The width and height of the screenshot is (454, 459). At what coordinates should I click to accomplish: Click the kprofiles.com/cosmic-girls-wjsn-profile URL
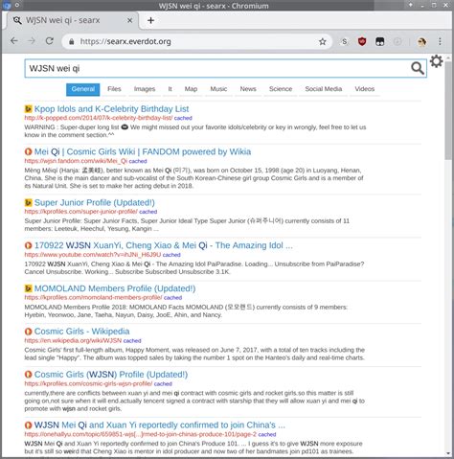coord(88,383)
